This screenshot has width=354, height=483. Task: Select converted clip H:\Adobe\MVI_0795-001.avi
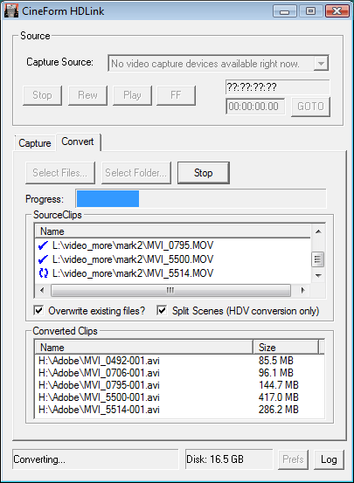(x=99, y=385)
